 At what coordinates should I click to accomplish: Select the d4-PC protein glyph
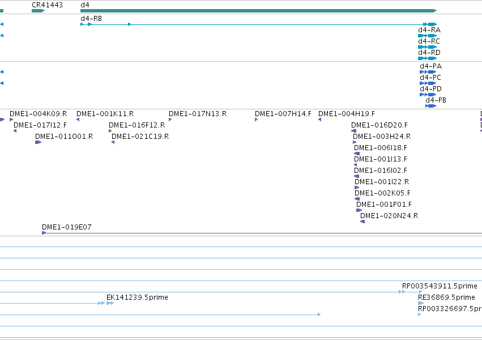428,83
